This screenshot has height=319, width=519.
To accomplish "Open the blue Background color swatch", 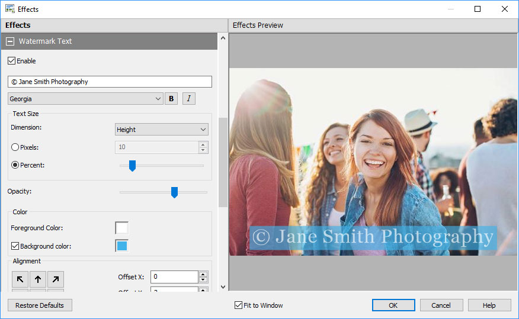I will click(x=122, y=246).
